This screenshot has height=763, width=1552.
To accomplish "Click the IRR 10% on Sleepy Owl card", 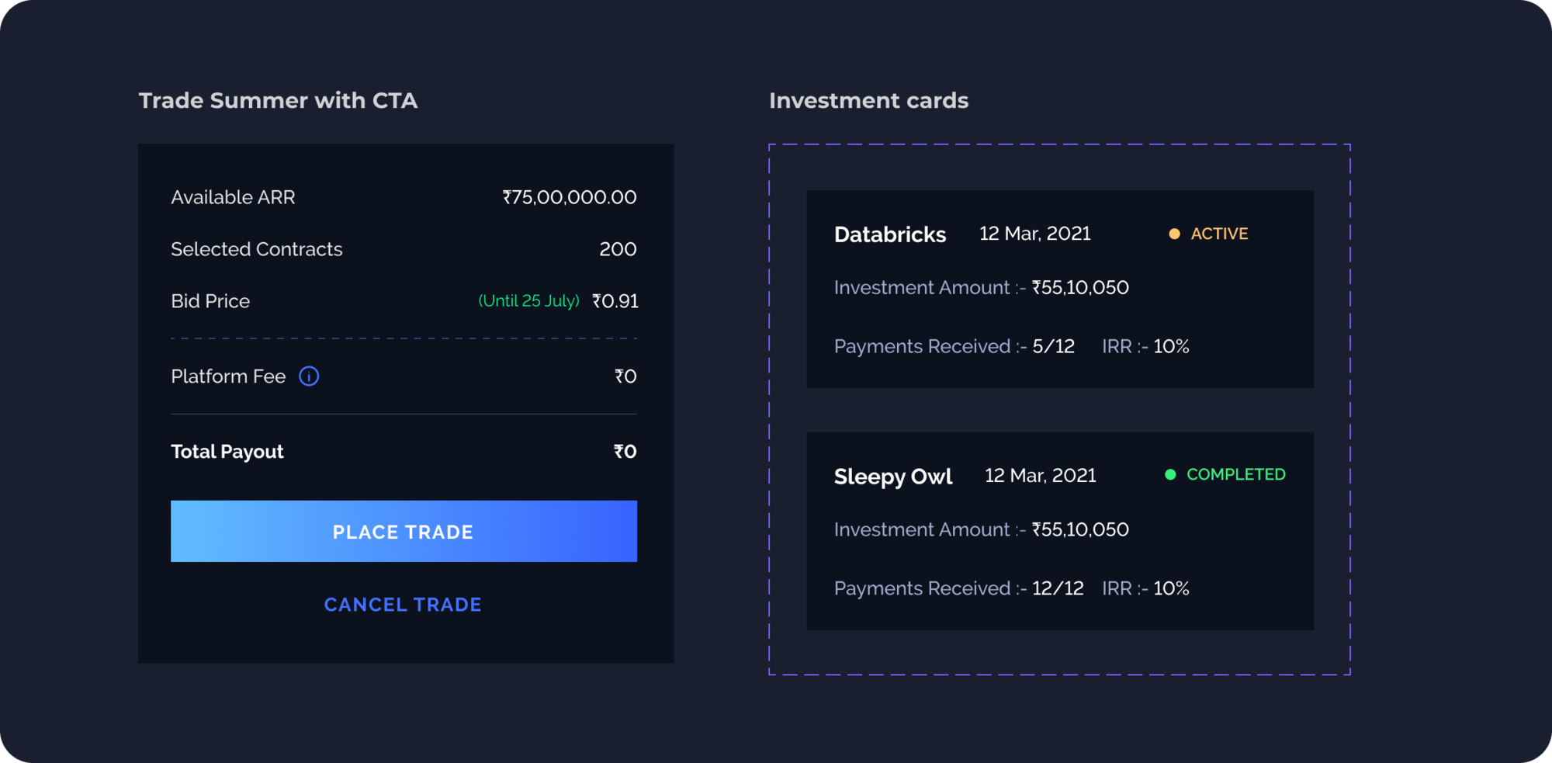I will pyautogui.click(x=1145, y=588).
